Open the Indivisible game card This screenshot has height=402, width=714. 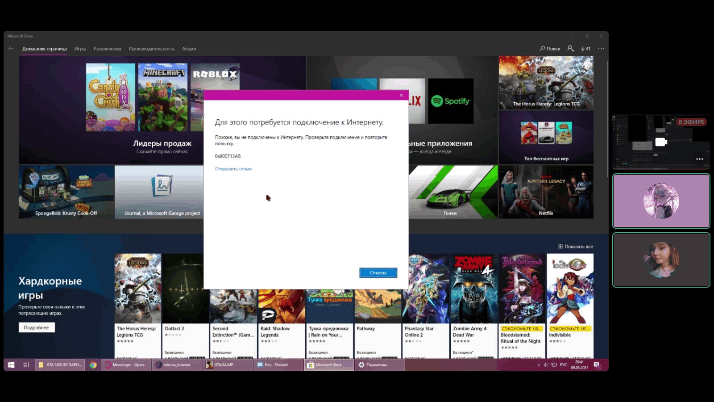pos(570,306)
